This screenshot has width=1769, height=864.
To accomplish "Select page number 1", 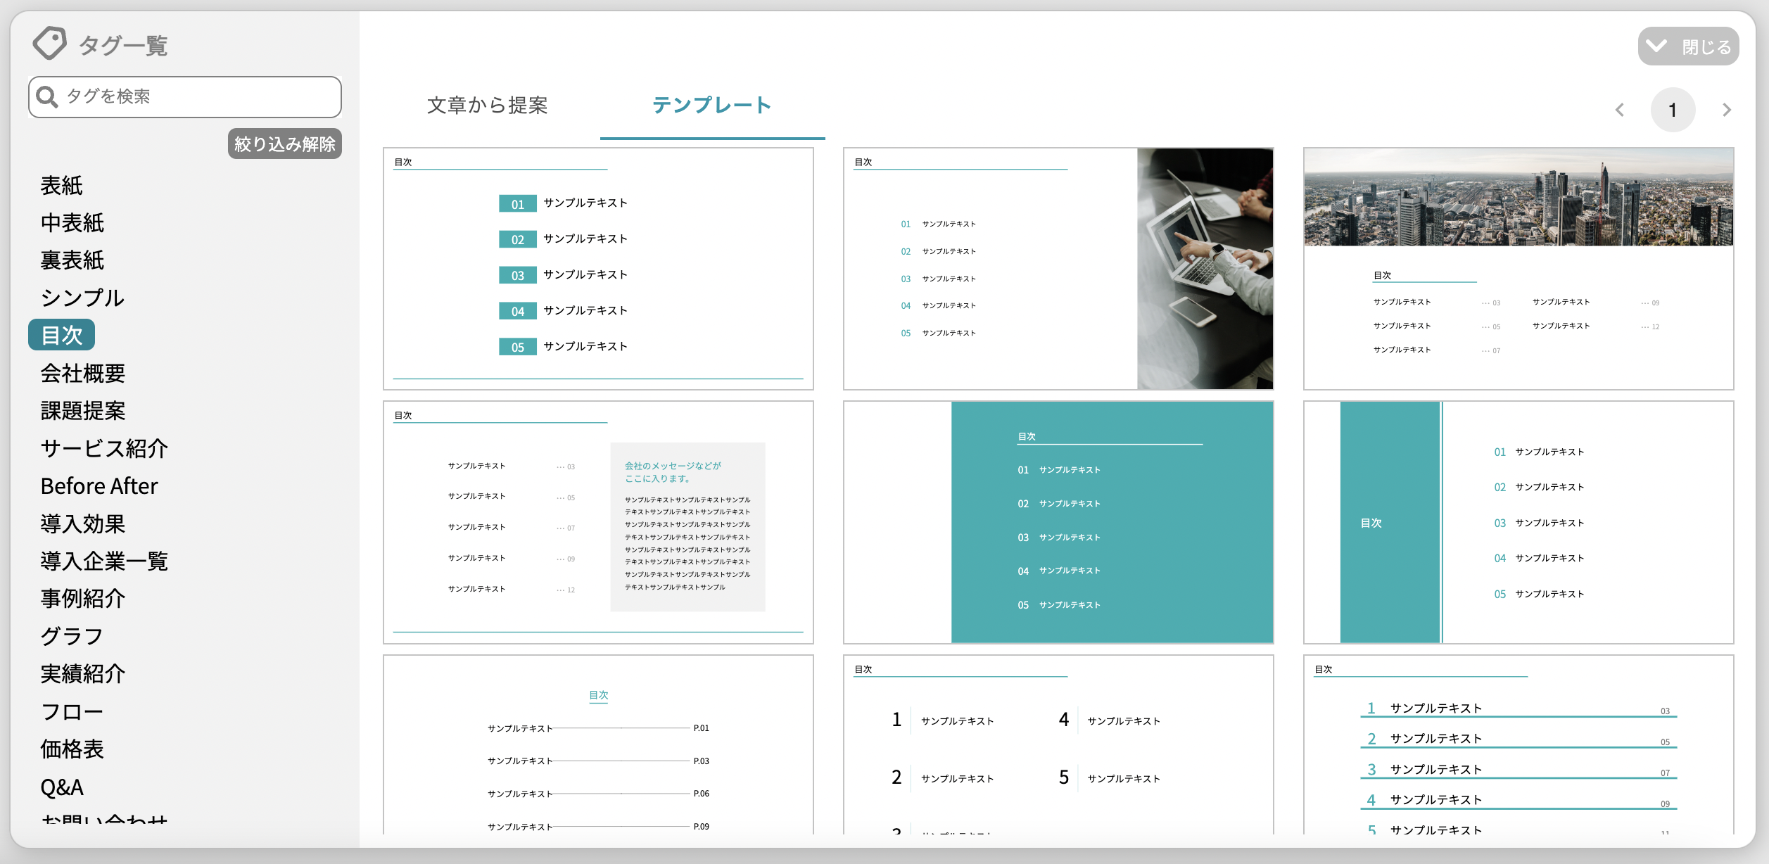I will pyautogui.click(x=1673, y=110).
